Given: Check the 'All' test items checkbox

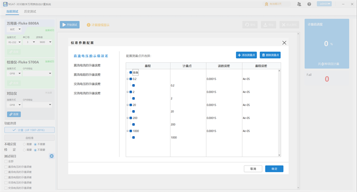Looking at the screenshot, I should click(6, 161).
